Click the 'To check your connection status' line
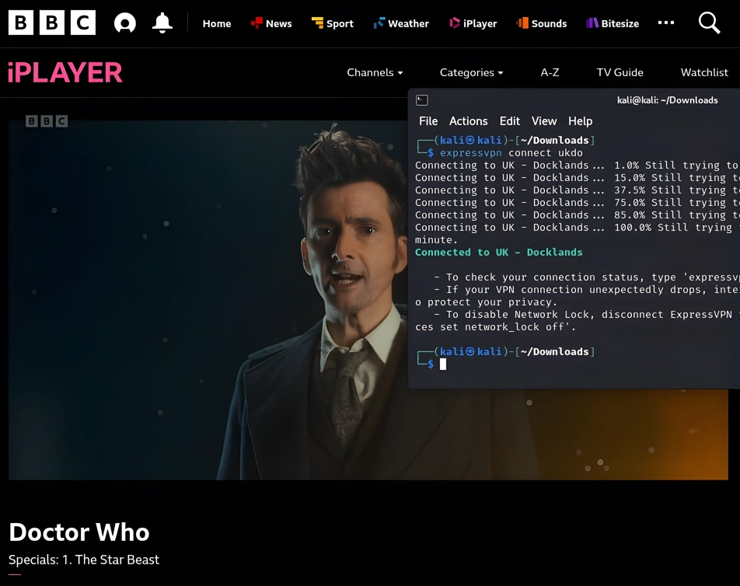The width and height of the screenshot is (740, 586). click(x=587, y=277)
